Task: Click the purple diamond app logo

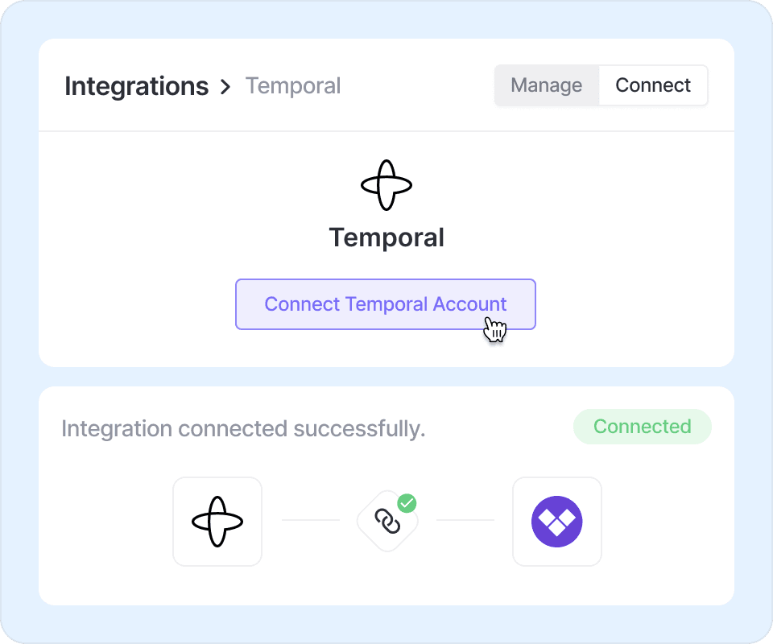Action: tap(557, 522)
